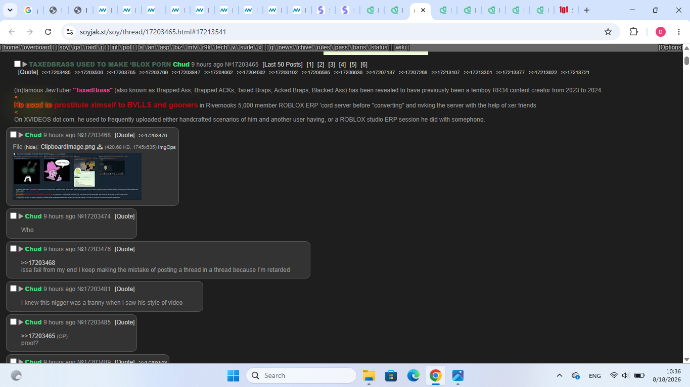Show hidden system tray icons
This screenshot has width=690, height=387.
[x=559, y=375]
